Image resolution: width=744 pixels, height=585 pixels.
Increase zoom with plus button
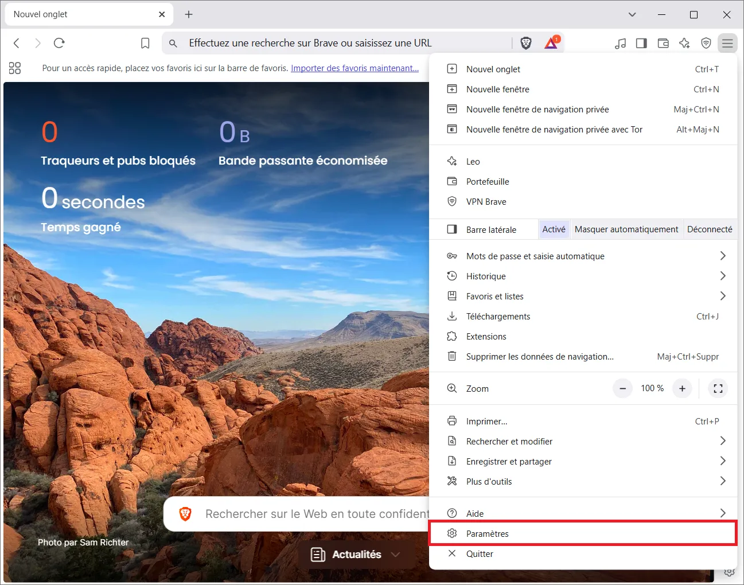[x=682, y=388]
